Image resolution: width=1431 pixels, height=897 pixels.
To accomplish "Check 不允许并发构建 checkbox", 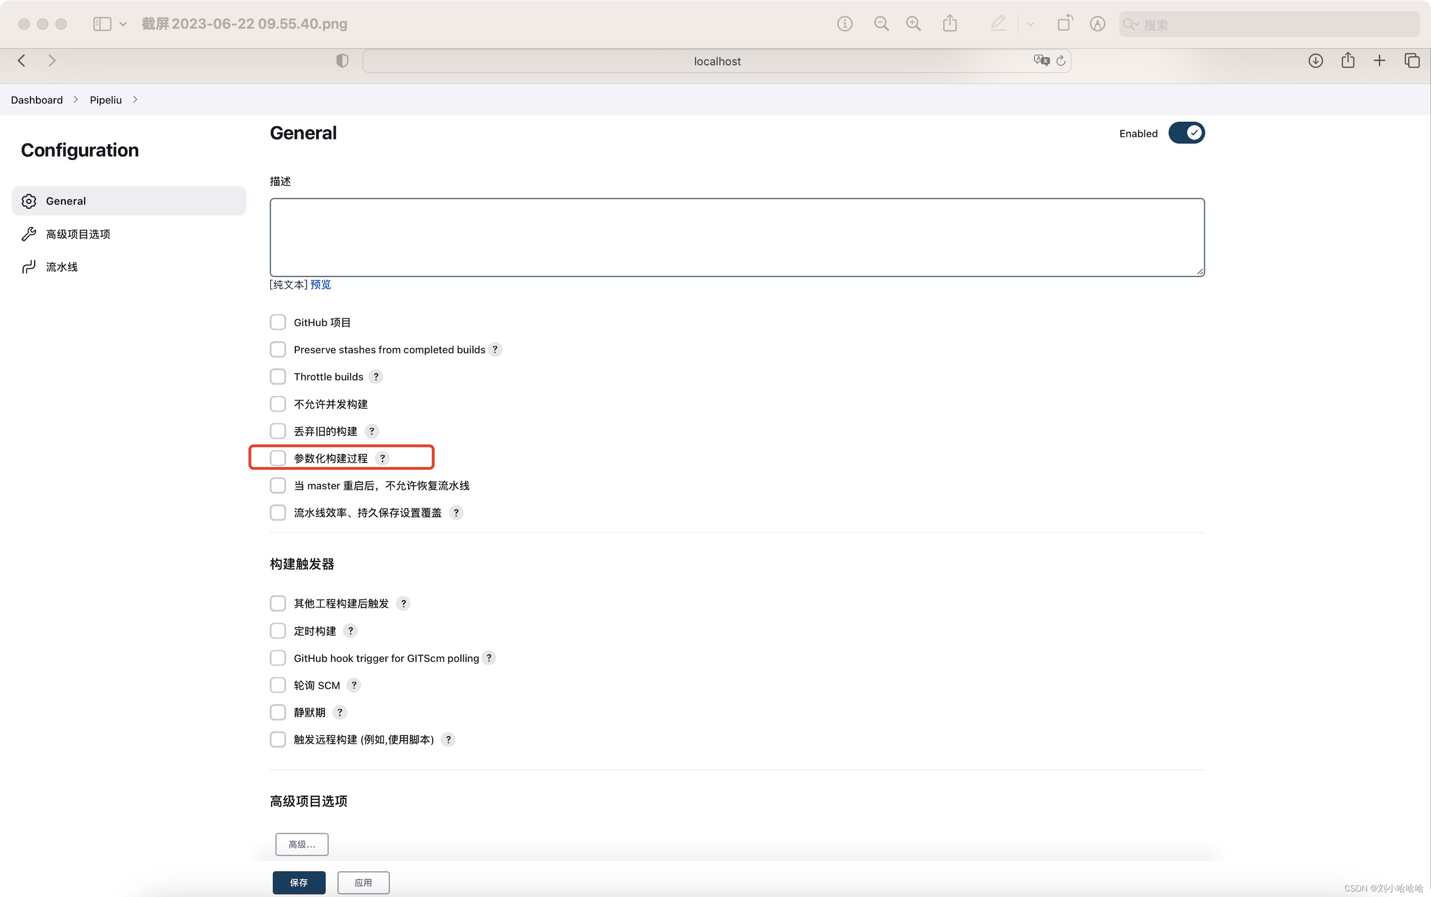I will click(278, 404).
